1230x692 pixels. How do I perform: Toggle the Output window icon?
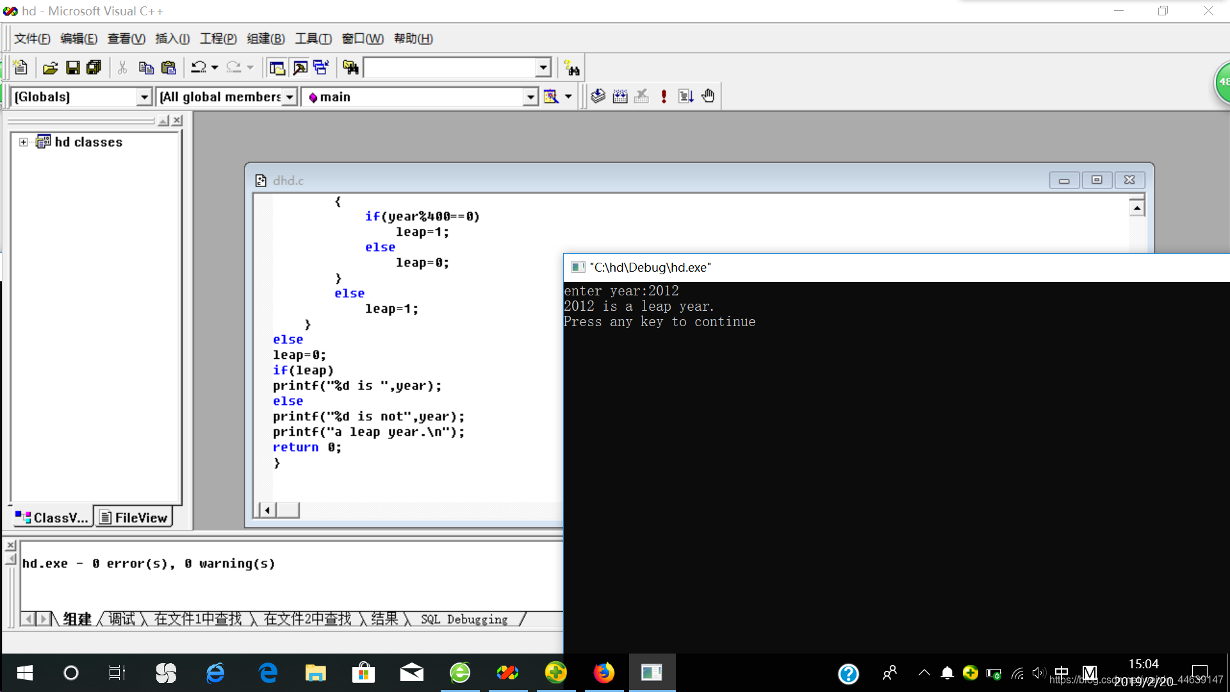[300, 67]
